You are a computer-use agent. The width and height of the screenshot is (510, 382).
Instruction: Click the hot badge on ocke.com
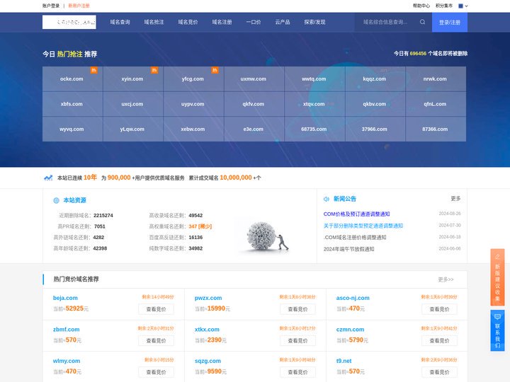click(93, 70)
